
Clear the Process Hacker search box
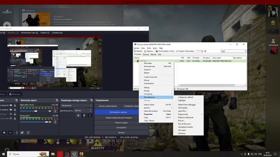pyautogui.click(x=245, y=51)
